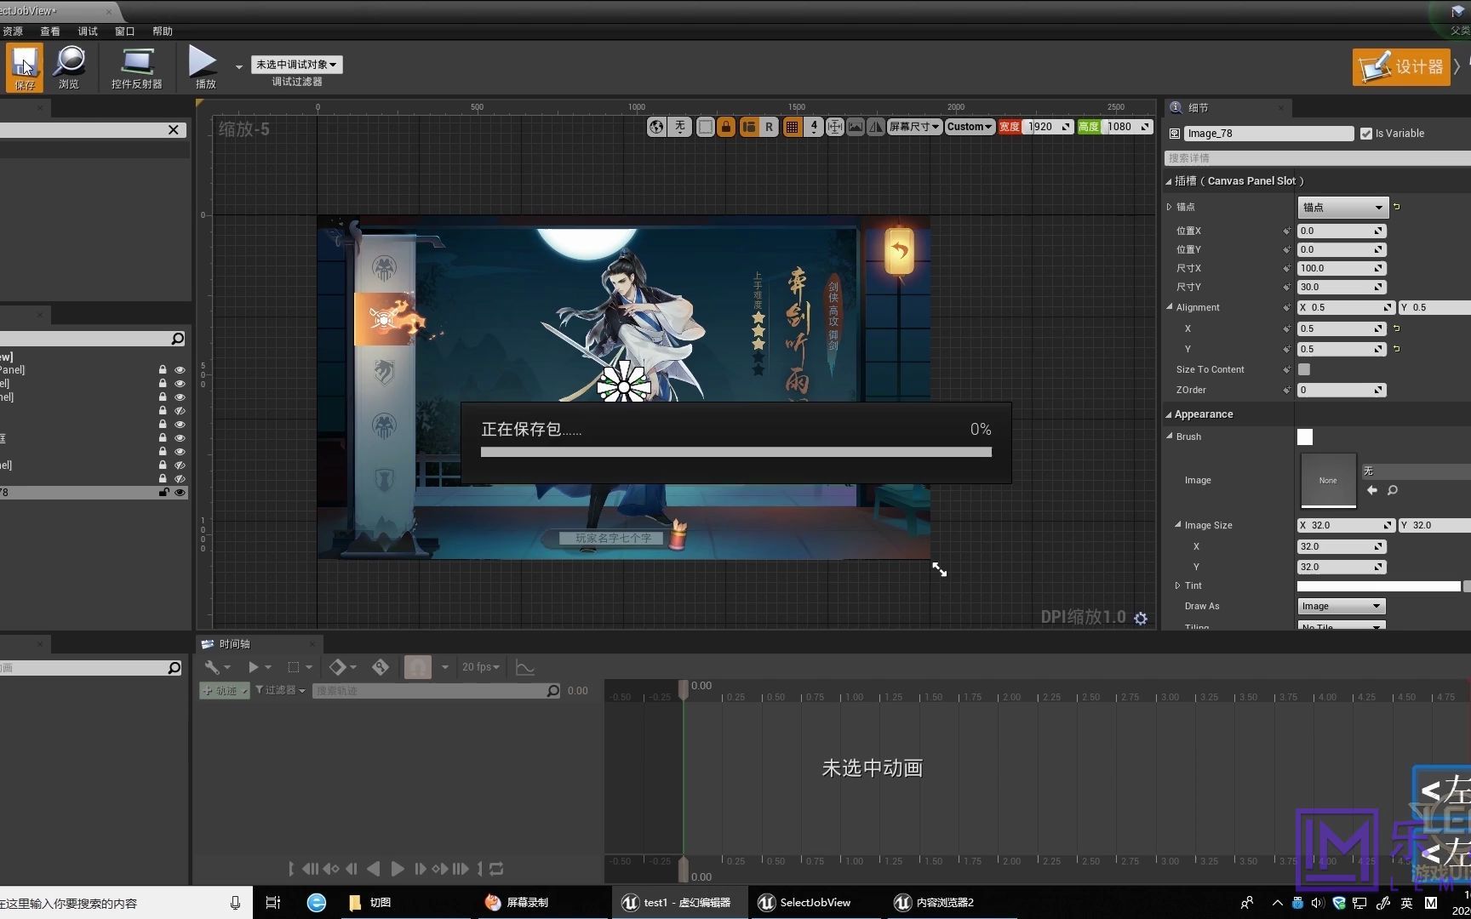Toggle the dashed outline view icon

pos(706,127)
